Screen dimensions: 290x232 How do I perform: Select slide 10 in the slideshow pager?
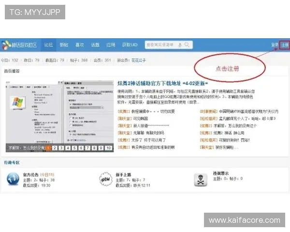(x=109, y=148)
